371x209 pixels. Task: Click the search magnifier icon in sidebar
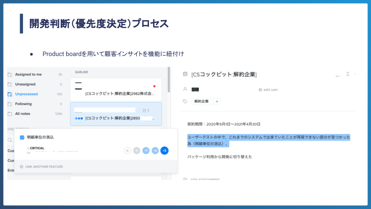pos(10,140)
